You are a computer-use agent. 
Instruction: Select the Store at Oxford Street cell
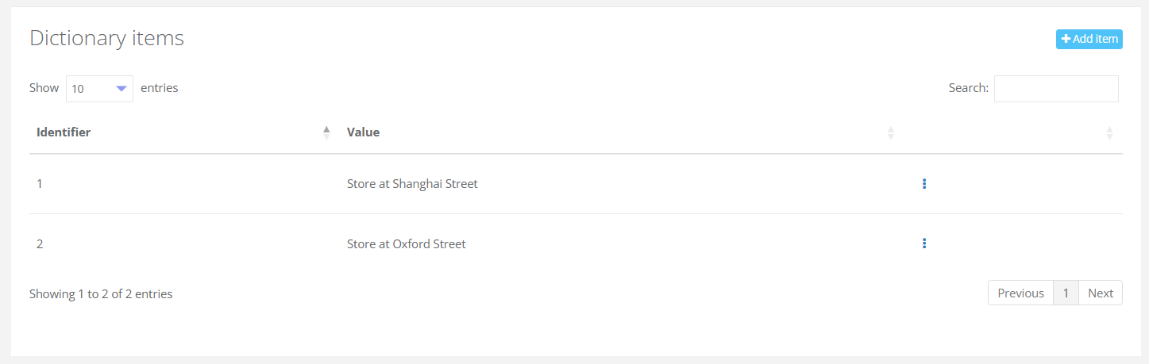point(406,244)
